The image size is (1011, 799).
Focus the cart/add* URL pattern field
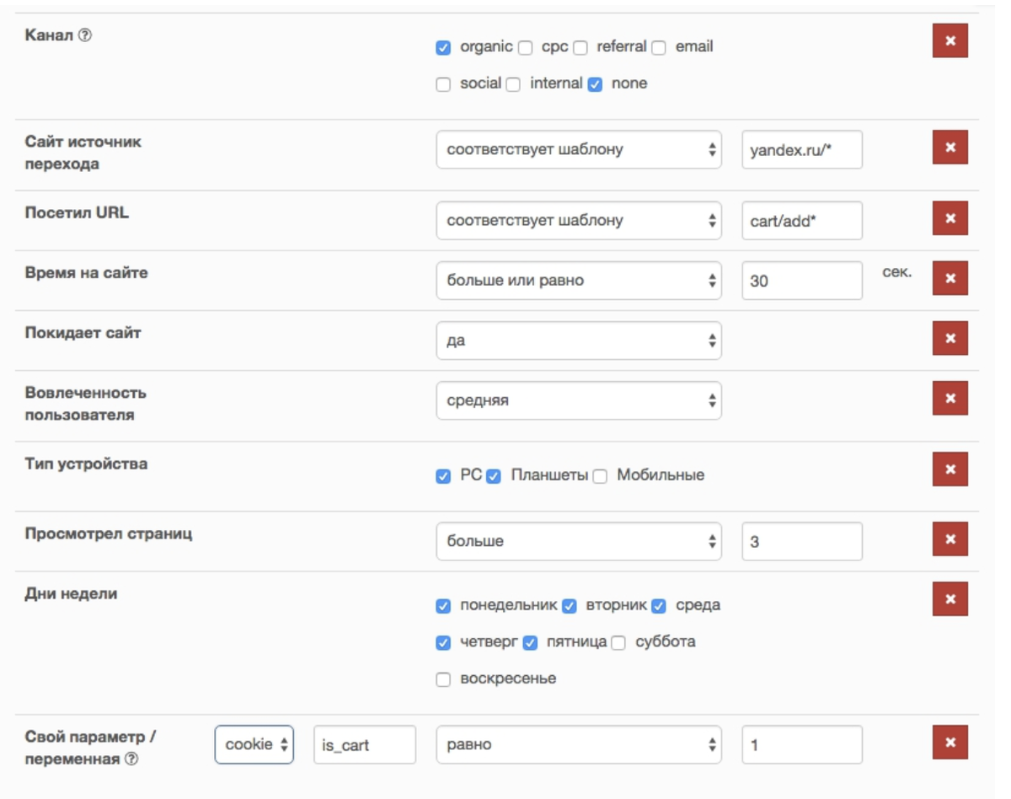[x=801, y=221]
